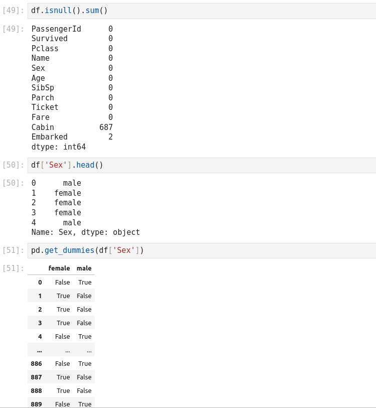Focus the df['Sex'].head() code cell
The height and width of the screenshot is (408, 376).
[x=201, y=165]
